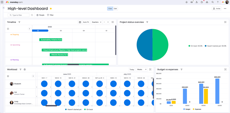This screenshot has width=230, height=113.
Task: Expand the Workload widget to fullscreen
Action: 150,70
